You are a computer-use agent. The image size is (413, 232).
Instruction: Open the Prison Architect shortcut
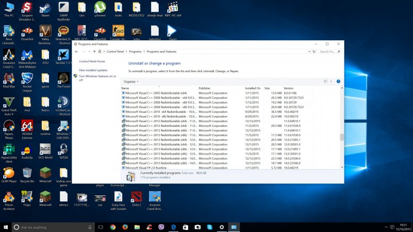click(x=9, y=201)
